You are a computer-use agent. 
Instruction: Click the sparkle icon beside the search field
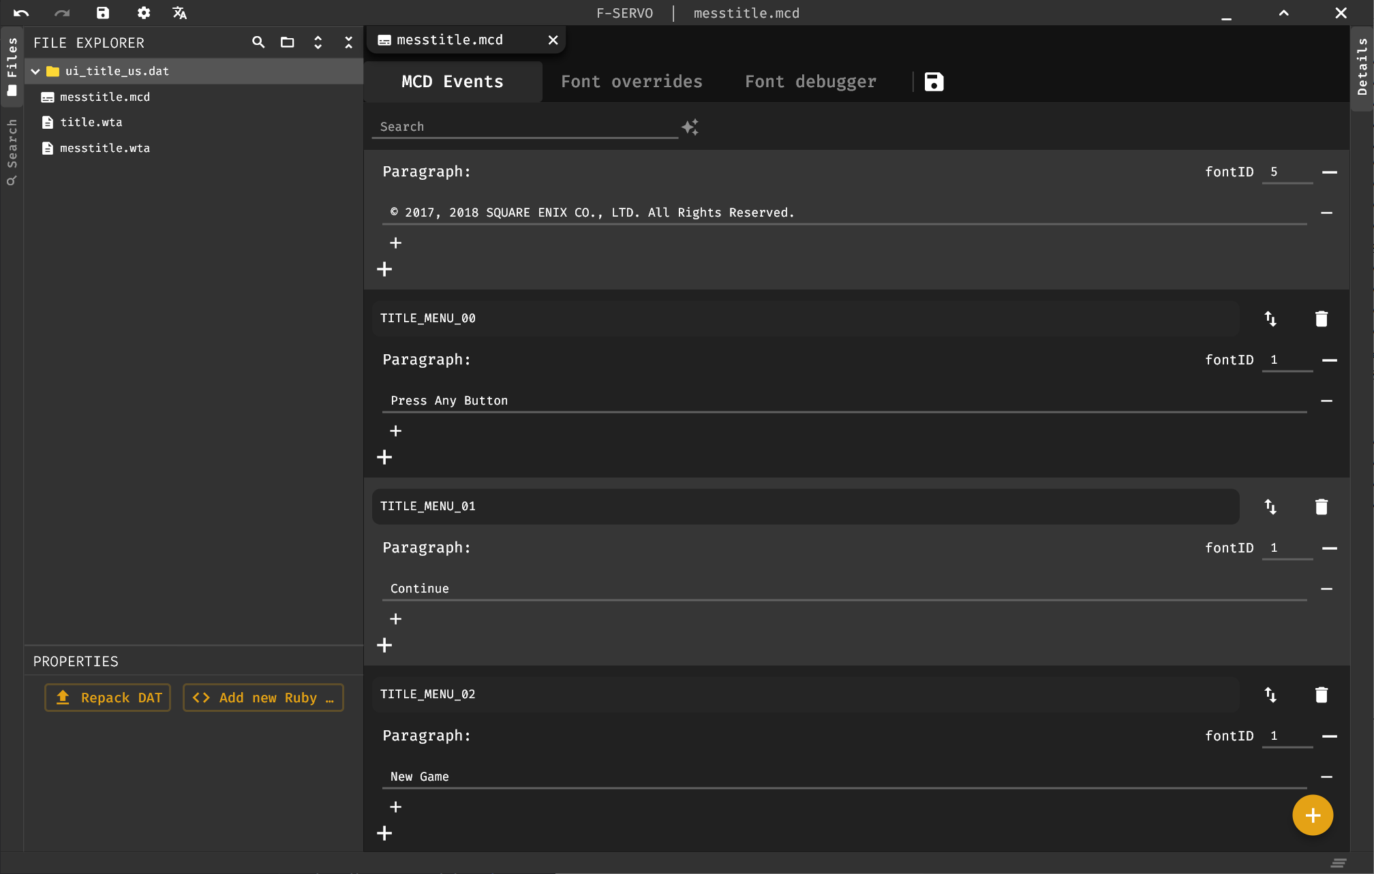click(690, 127)
